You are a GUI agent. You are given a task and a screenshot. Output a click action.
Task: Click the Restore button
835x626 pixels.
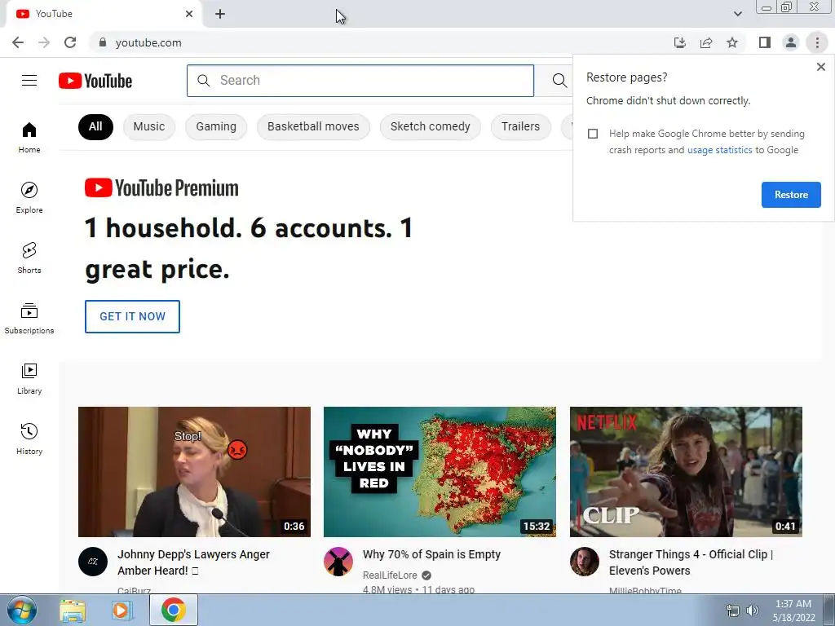tap(791, 195)
